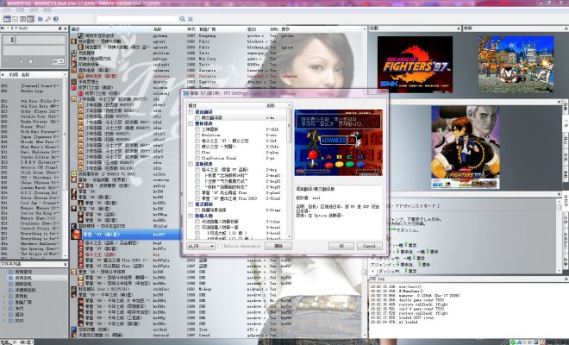The height and width of the screenshot is (345, 569).
Task: Click the help '?' button in IPS Settings titlebar
Action: pos(368,92)
